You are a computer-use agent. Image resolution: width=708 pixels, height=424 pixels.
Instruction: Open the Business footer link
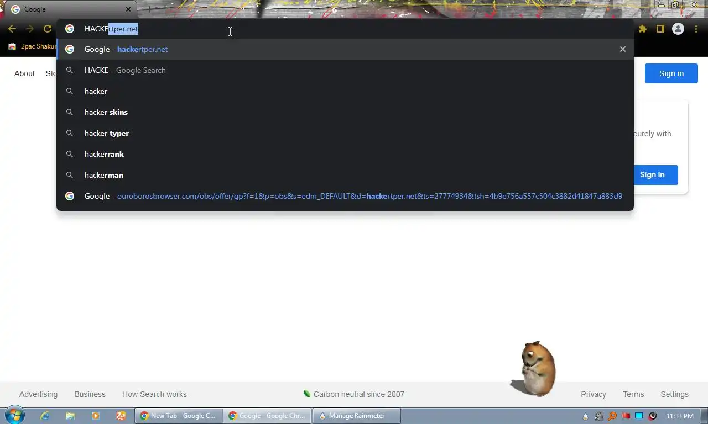pyautogui.click(x=90, y=394)
